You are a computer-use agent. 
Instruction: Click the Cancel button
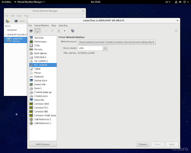157,144
